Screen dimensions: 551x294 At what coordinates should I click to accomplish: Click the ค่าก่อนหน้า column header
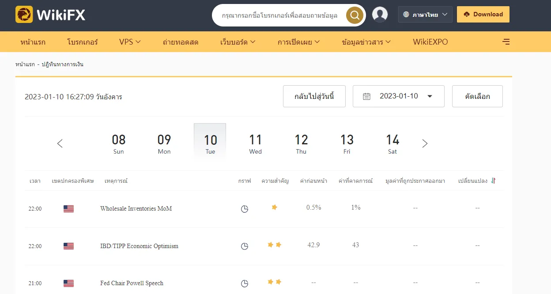[x=313, y=181]
